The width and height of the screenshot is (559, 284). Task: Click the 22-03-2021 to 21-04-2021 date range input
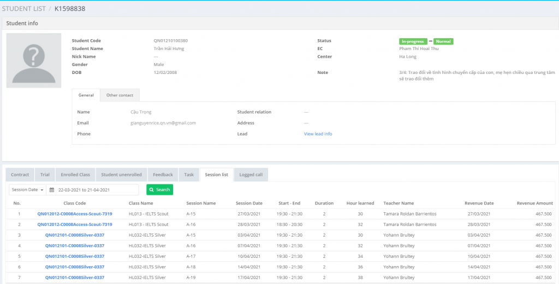96,190
